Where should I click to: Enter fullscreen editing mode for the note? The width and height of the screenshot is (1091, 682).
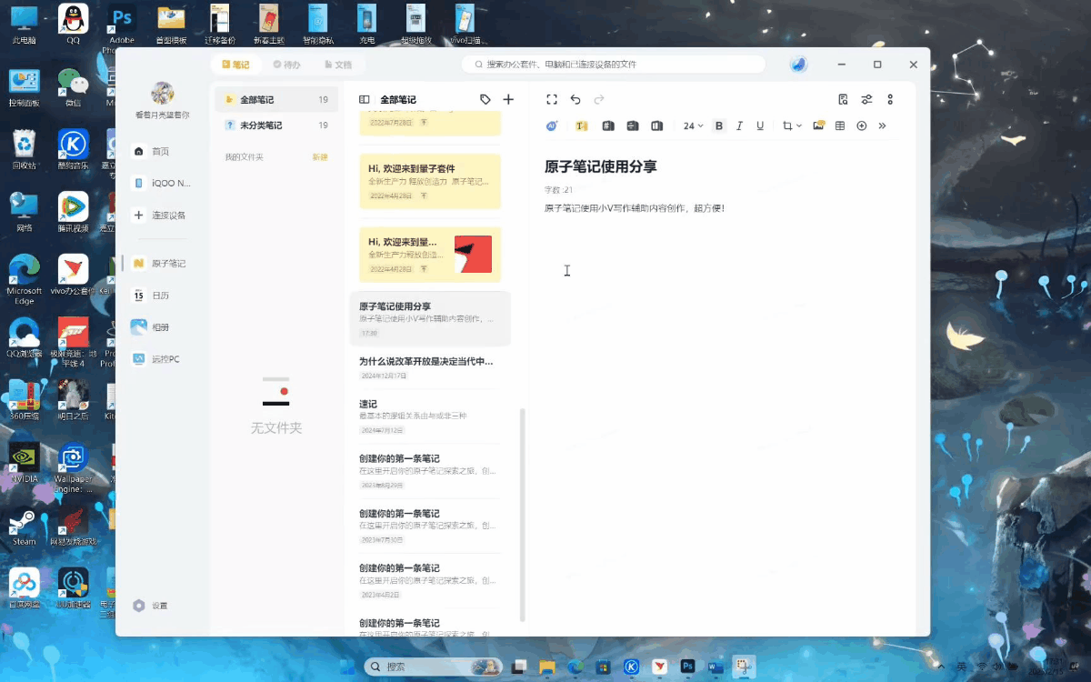click(x=552, y=99)
